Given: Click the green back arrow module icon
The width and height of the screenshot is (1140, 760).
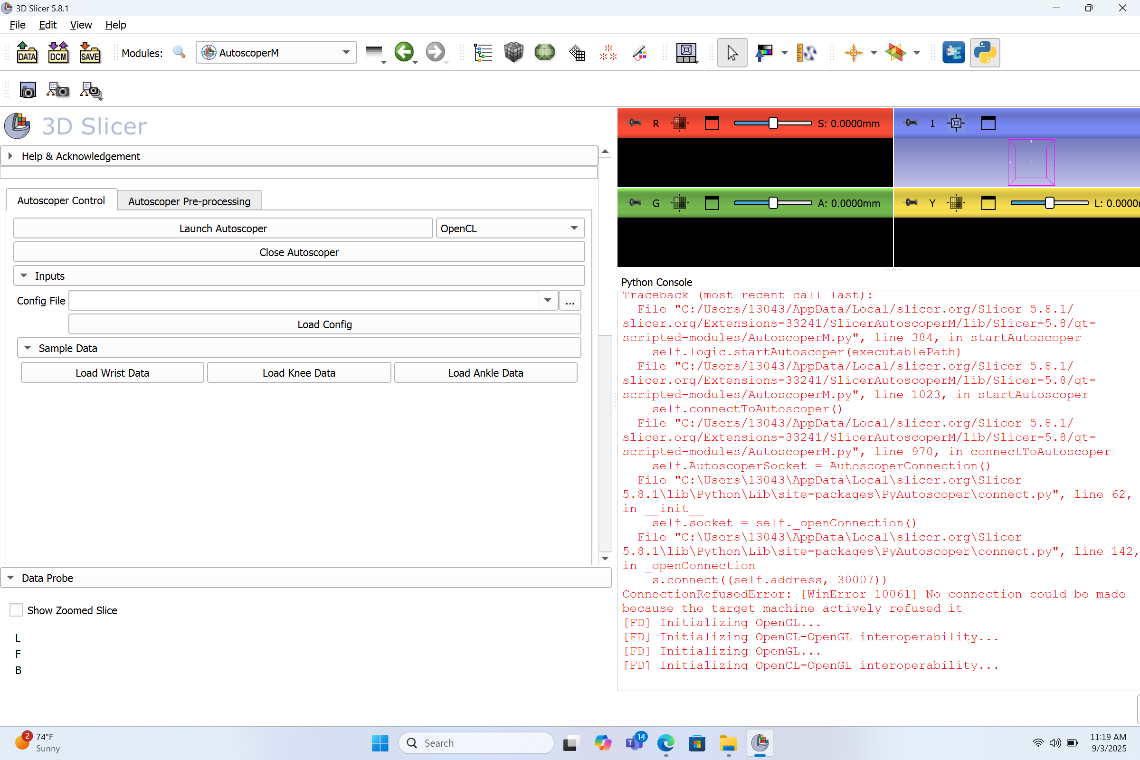Looking at the screenshot, I should (404, 52).
